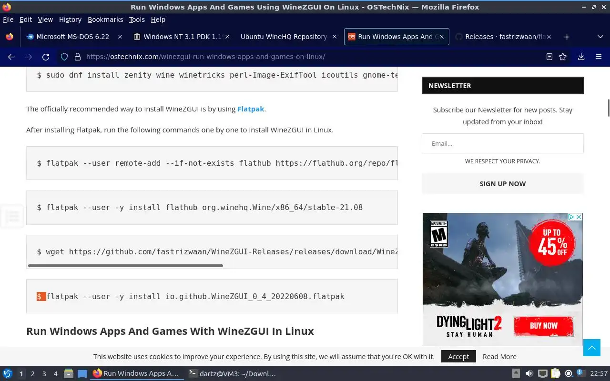Click the Dying Light 2 ad image
610x381 pixels.
(x=502, y=279)
